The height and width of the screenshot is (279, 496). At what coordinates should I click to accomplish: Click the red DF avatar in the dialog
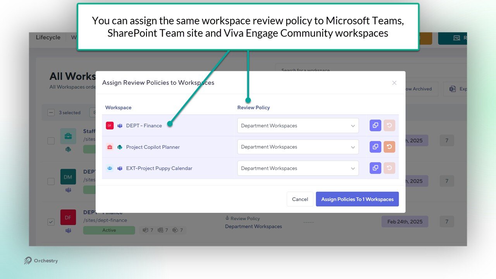coord(110,126)
